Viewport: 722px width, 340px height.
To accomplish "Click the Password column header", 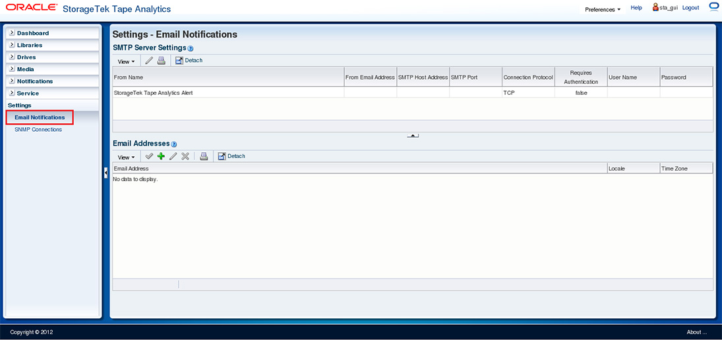I will click(x=686, y=77).
